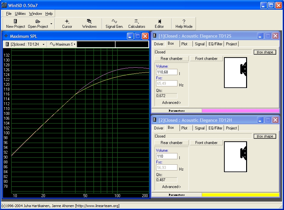Image resolution: width=284 pixels, height=210 pixels.
Task: Click the Fsc field showing 56,93
Action: [x=167, y=168]
